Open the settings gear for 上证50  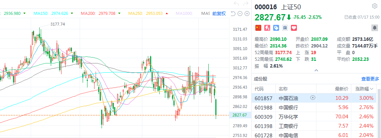[374, 6]
